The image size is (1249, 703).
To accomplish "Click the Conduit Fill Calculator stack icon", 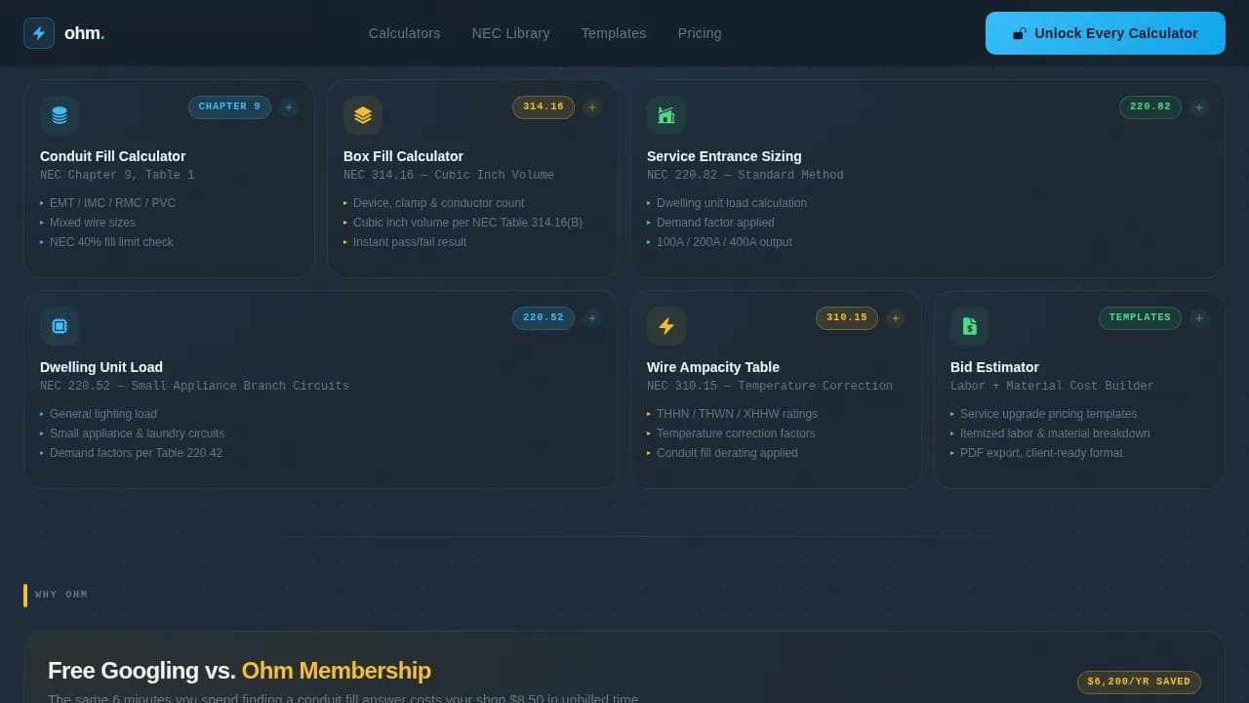I will [x=60, y=115].
